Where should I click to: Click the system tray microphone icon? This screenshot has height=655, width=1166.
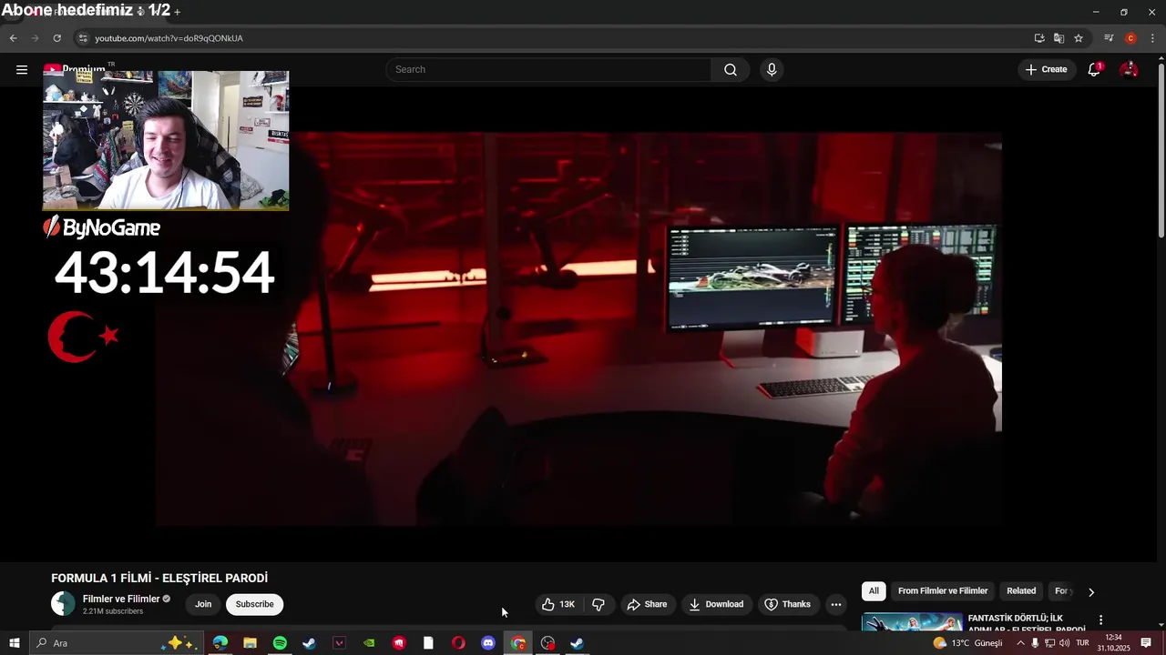tap(1035, 643)
